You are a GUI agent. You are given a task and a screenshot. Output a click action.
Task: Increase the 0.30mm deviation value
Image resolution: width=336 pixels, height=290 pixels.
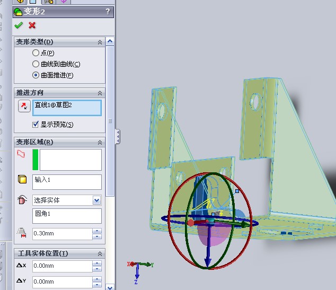point(97,231)
